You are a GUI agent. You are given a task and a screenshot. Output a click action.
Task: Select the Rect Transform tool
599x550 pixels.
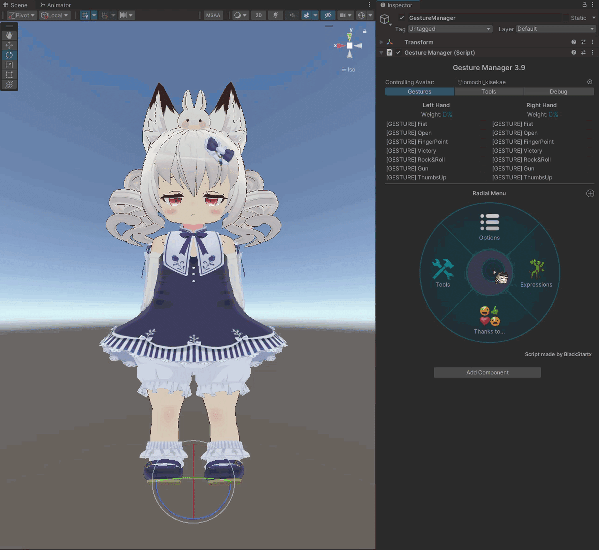pos(9,75)
